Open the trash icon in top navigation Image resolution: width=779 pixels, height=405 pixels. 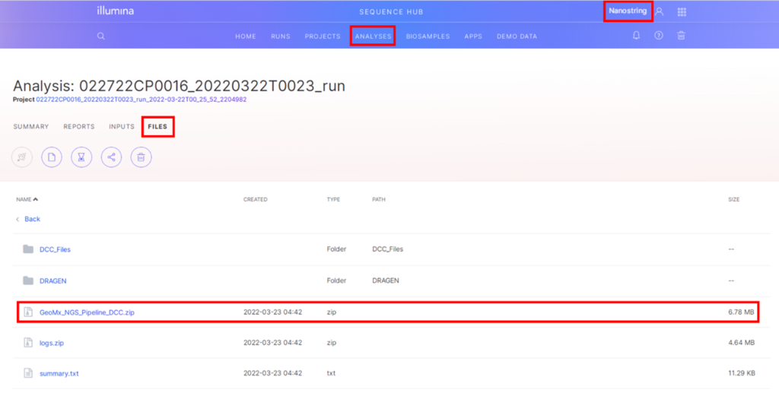pyautogui.click(x=682, y=36)
